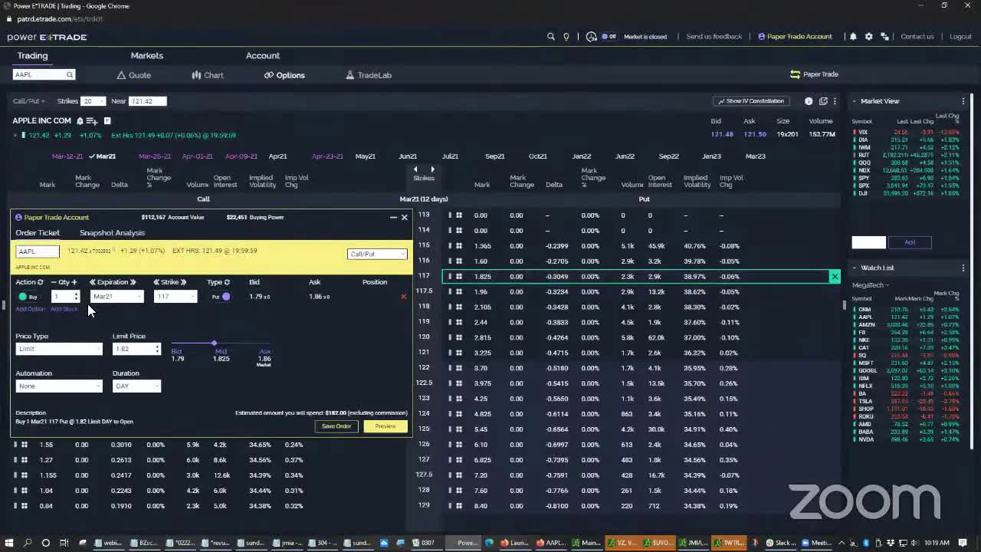Remove the order leg with red X
Screen dimensions: 981x552
[x=403, y=297]
